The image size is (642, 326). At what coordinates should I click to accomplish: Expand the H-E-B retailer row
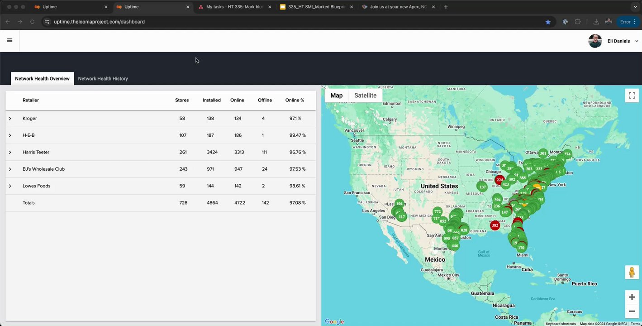10,135
